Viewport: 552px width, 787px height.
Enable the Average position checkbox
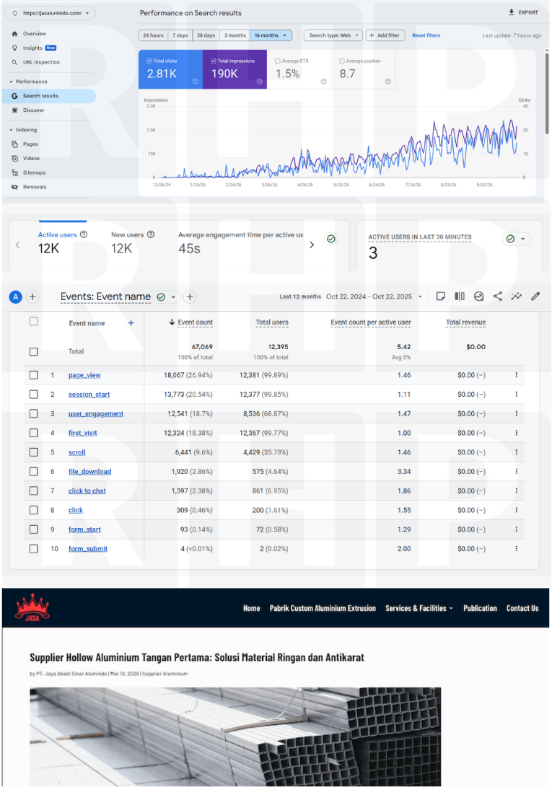click(x=342, y=61)
